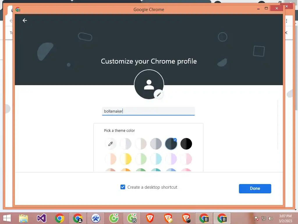298x224 pixels.
Task: Open green browser icon with person badge
Action: (132, 218)
